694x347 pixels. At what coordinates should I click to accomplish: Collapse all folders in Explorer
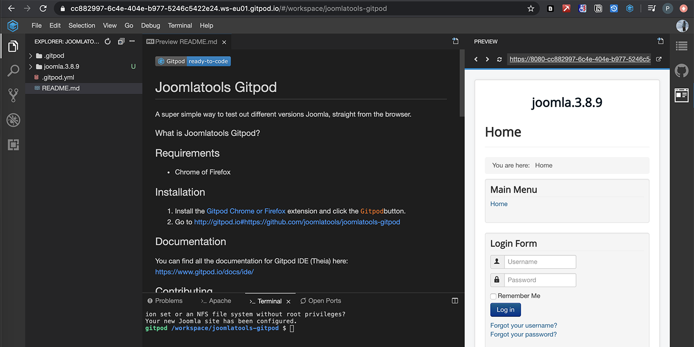pos(121,42)
